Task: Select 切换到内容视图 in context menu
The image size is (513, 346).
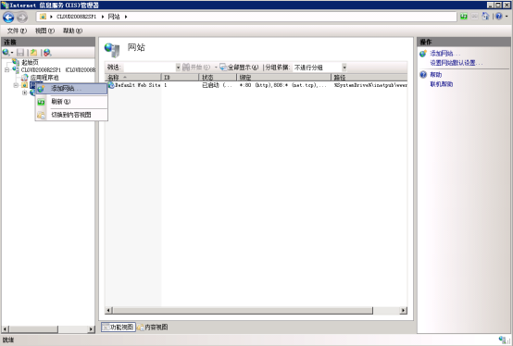Action: (71, 115)
